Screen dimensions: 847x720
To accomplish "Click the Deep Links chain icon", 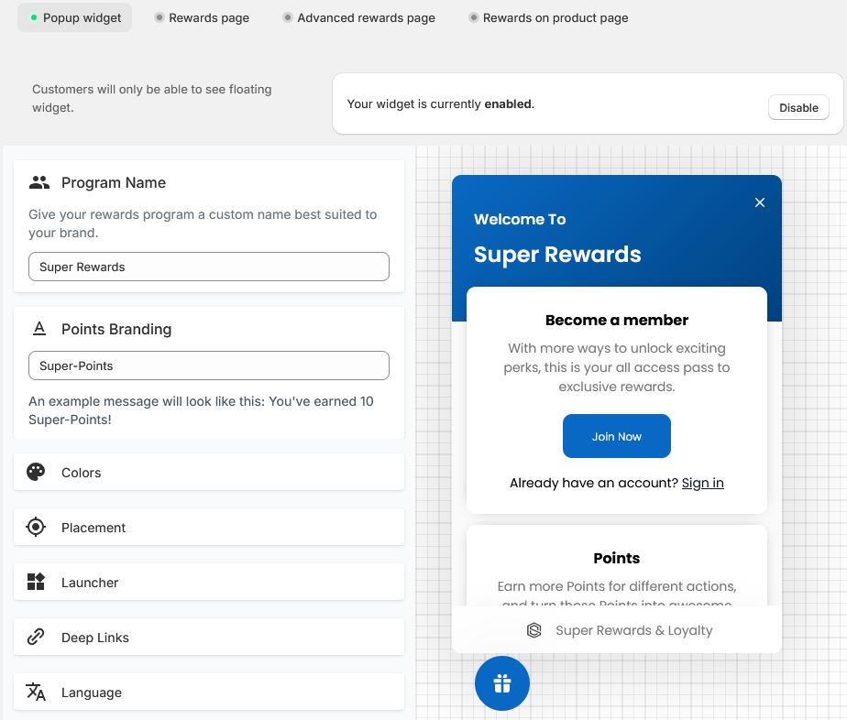I will point(36,638).
